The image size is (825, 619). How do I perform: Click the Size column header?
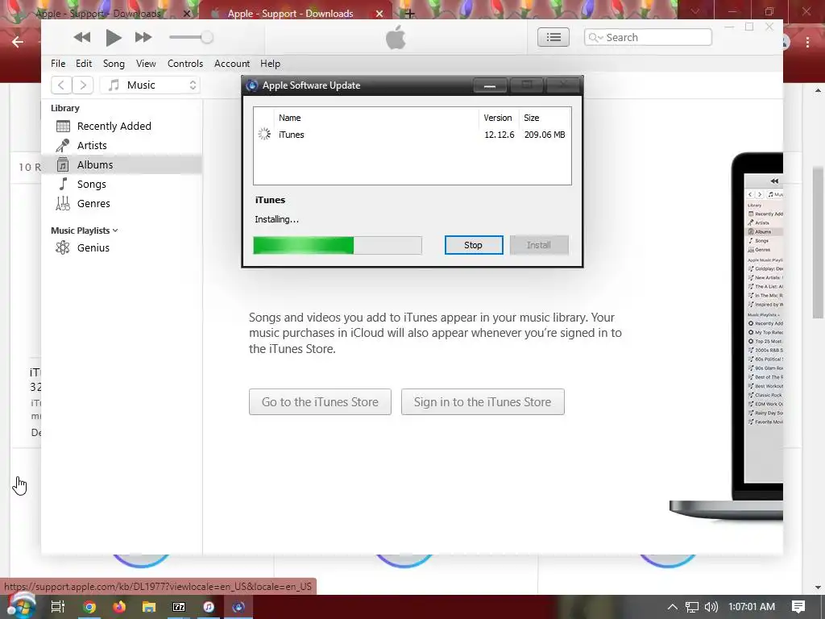532,118
